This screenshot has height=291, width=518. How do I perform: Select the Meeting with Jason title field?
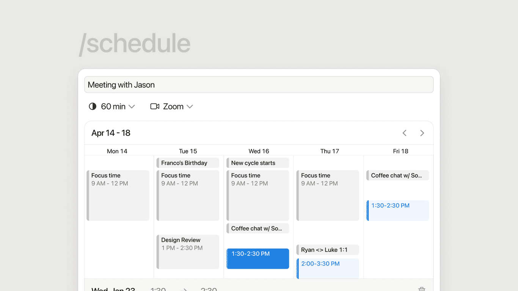[x=259, y=84]
